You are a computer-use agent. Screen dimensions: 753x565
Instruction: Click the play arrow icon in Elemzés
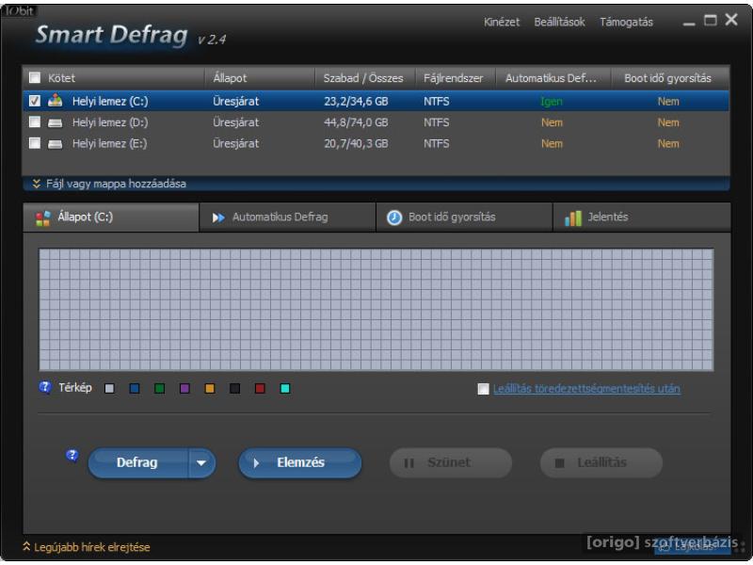[x=256, y=462]
